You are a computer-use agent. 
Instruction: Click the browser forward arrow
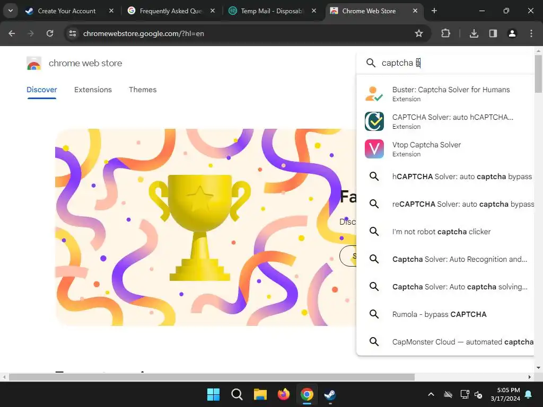[x=31, y=33]
